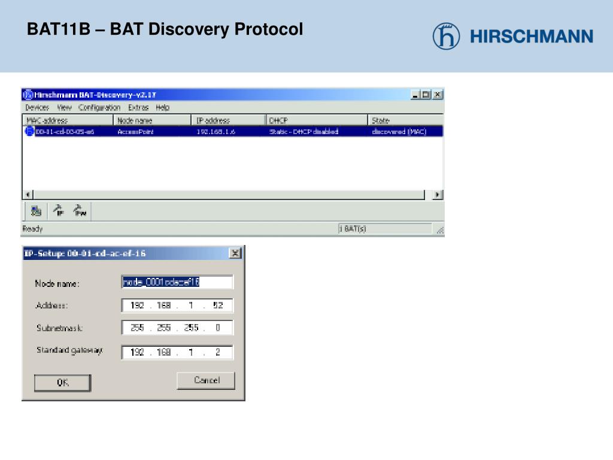Click the last octet '52' of Address

(x=218, y=305)
